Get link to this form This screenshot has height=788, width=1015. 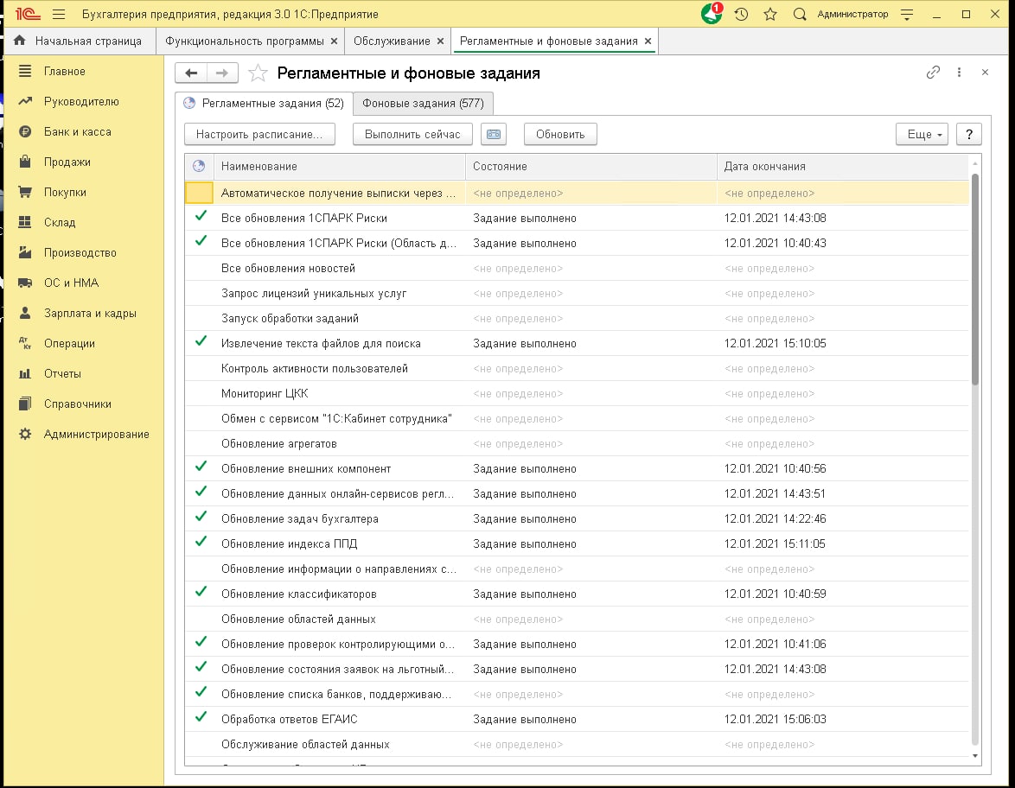[x=933, y=73]
